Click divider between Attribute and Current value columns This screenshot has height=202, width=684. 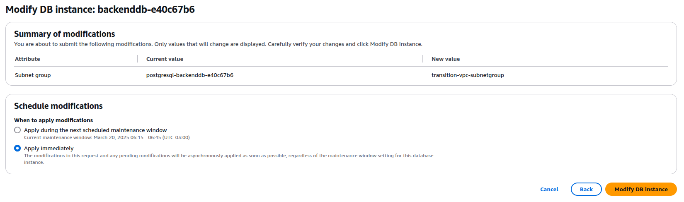coord(138,59)
